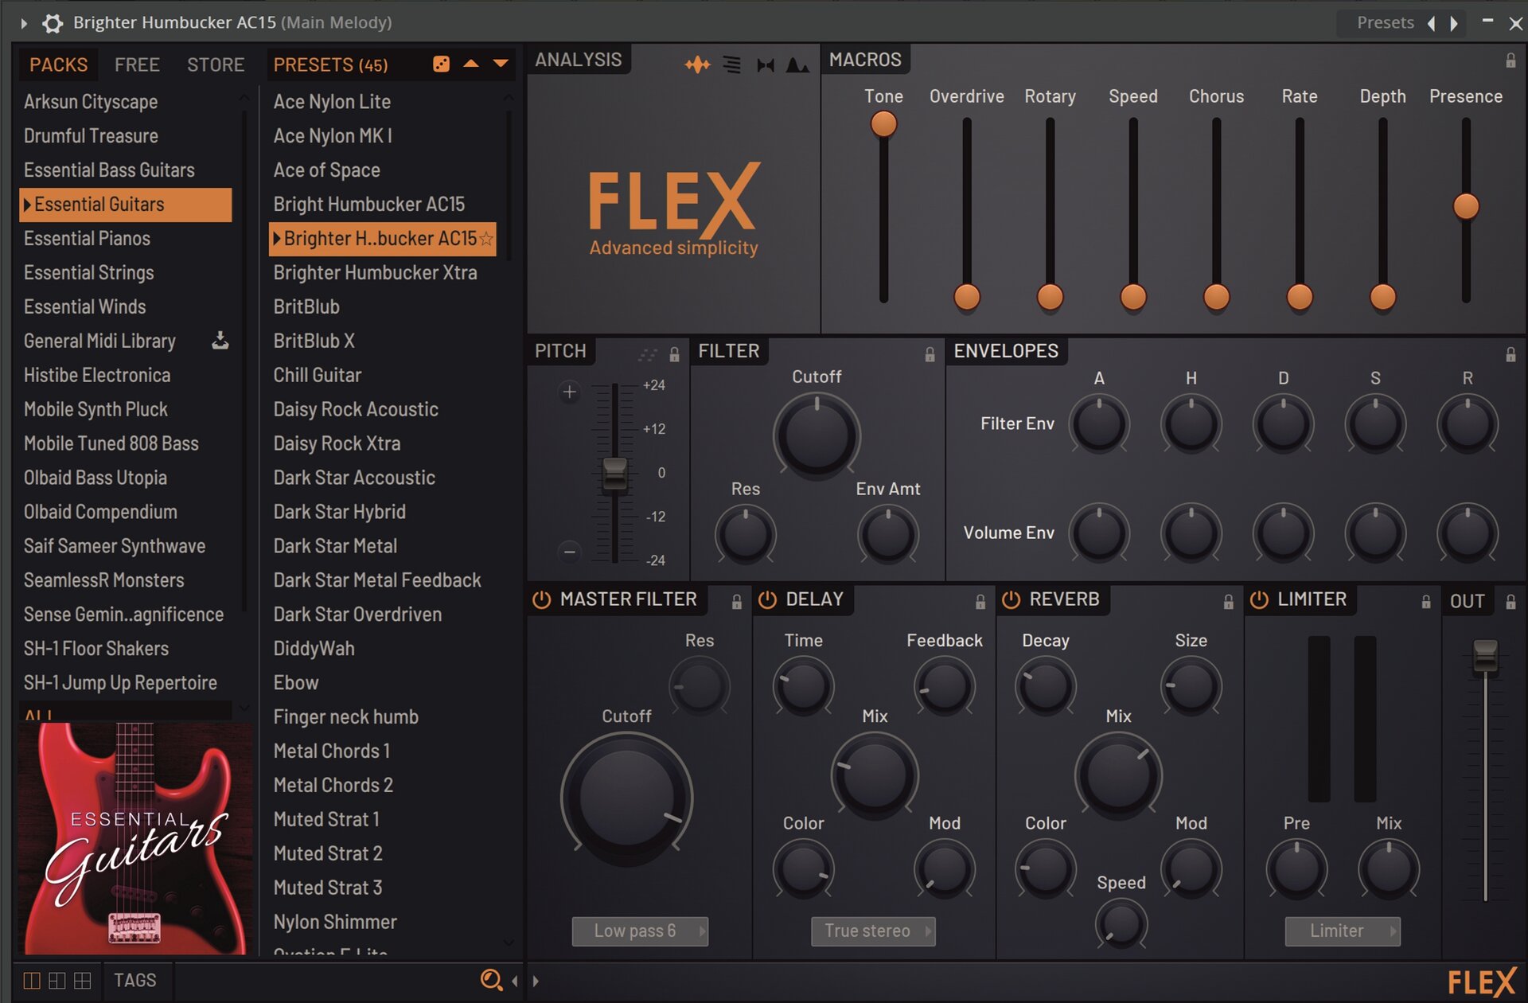This screenshot has height=1003, width=1528.
Task: Open preset search magnifier icon
Action: [491, 980]
